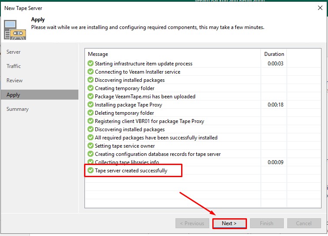Click green check beside 'Starting infrastructure item update process'
The image size is (328, 236).
pos(91,64)
